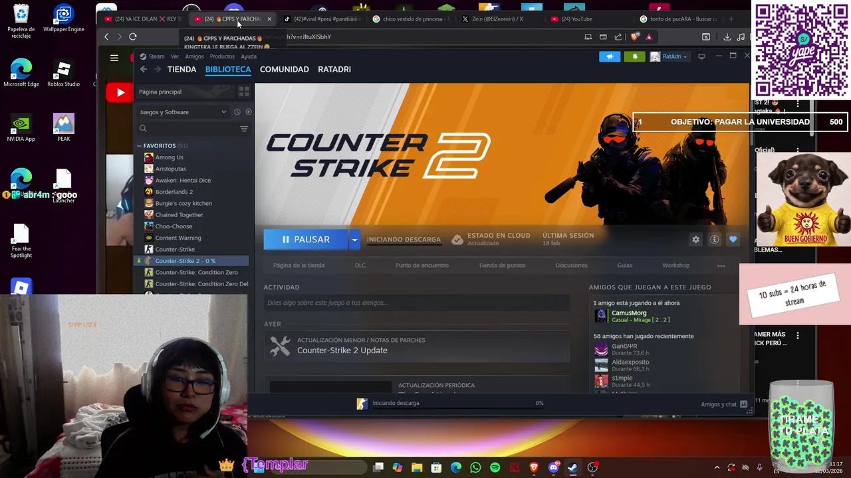Image resolution: width=851 pixels, height=478 pixels.
Task: Show hidden system tray icons chevron
Action: tap(717, 467)
